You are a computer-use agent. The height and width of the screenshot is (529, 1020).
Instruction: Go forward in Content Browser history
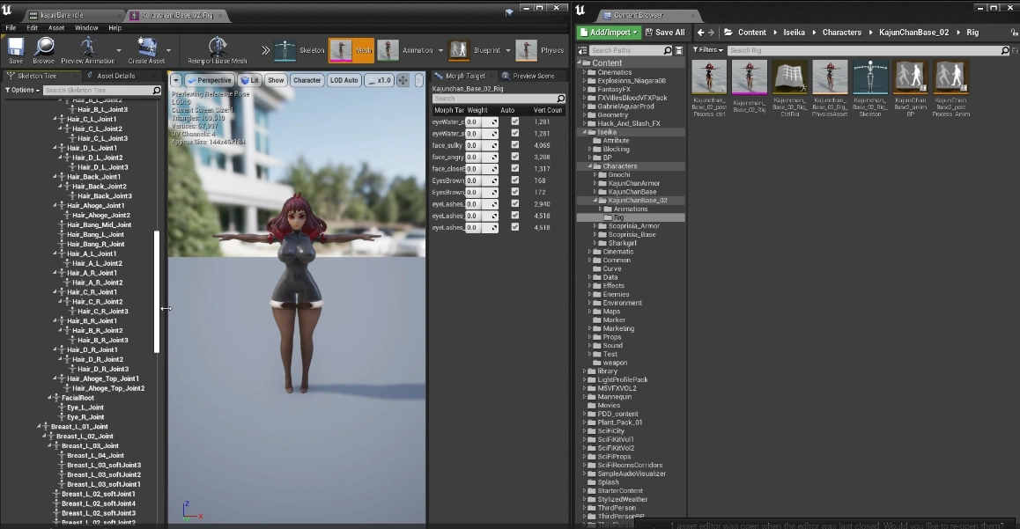pyautogui.click(x=711, y=33)
